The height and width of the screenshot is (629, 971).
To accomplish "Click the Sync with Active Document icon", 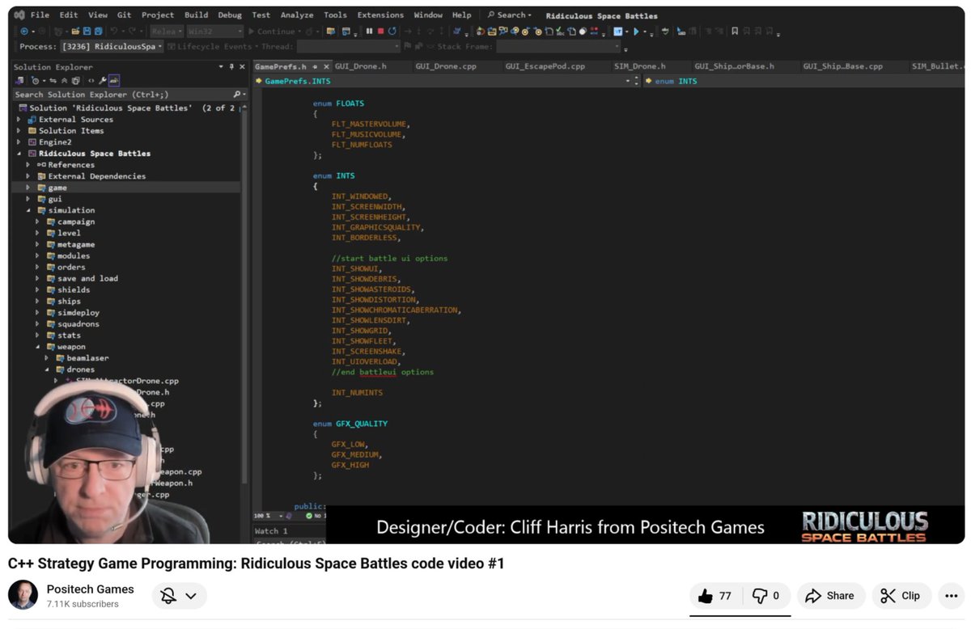I will [53, 80].
